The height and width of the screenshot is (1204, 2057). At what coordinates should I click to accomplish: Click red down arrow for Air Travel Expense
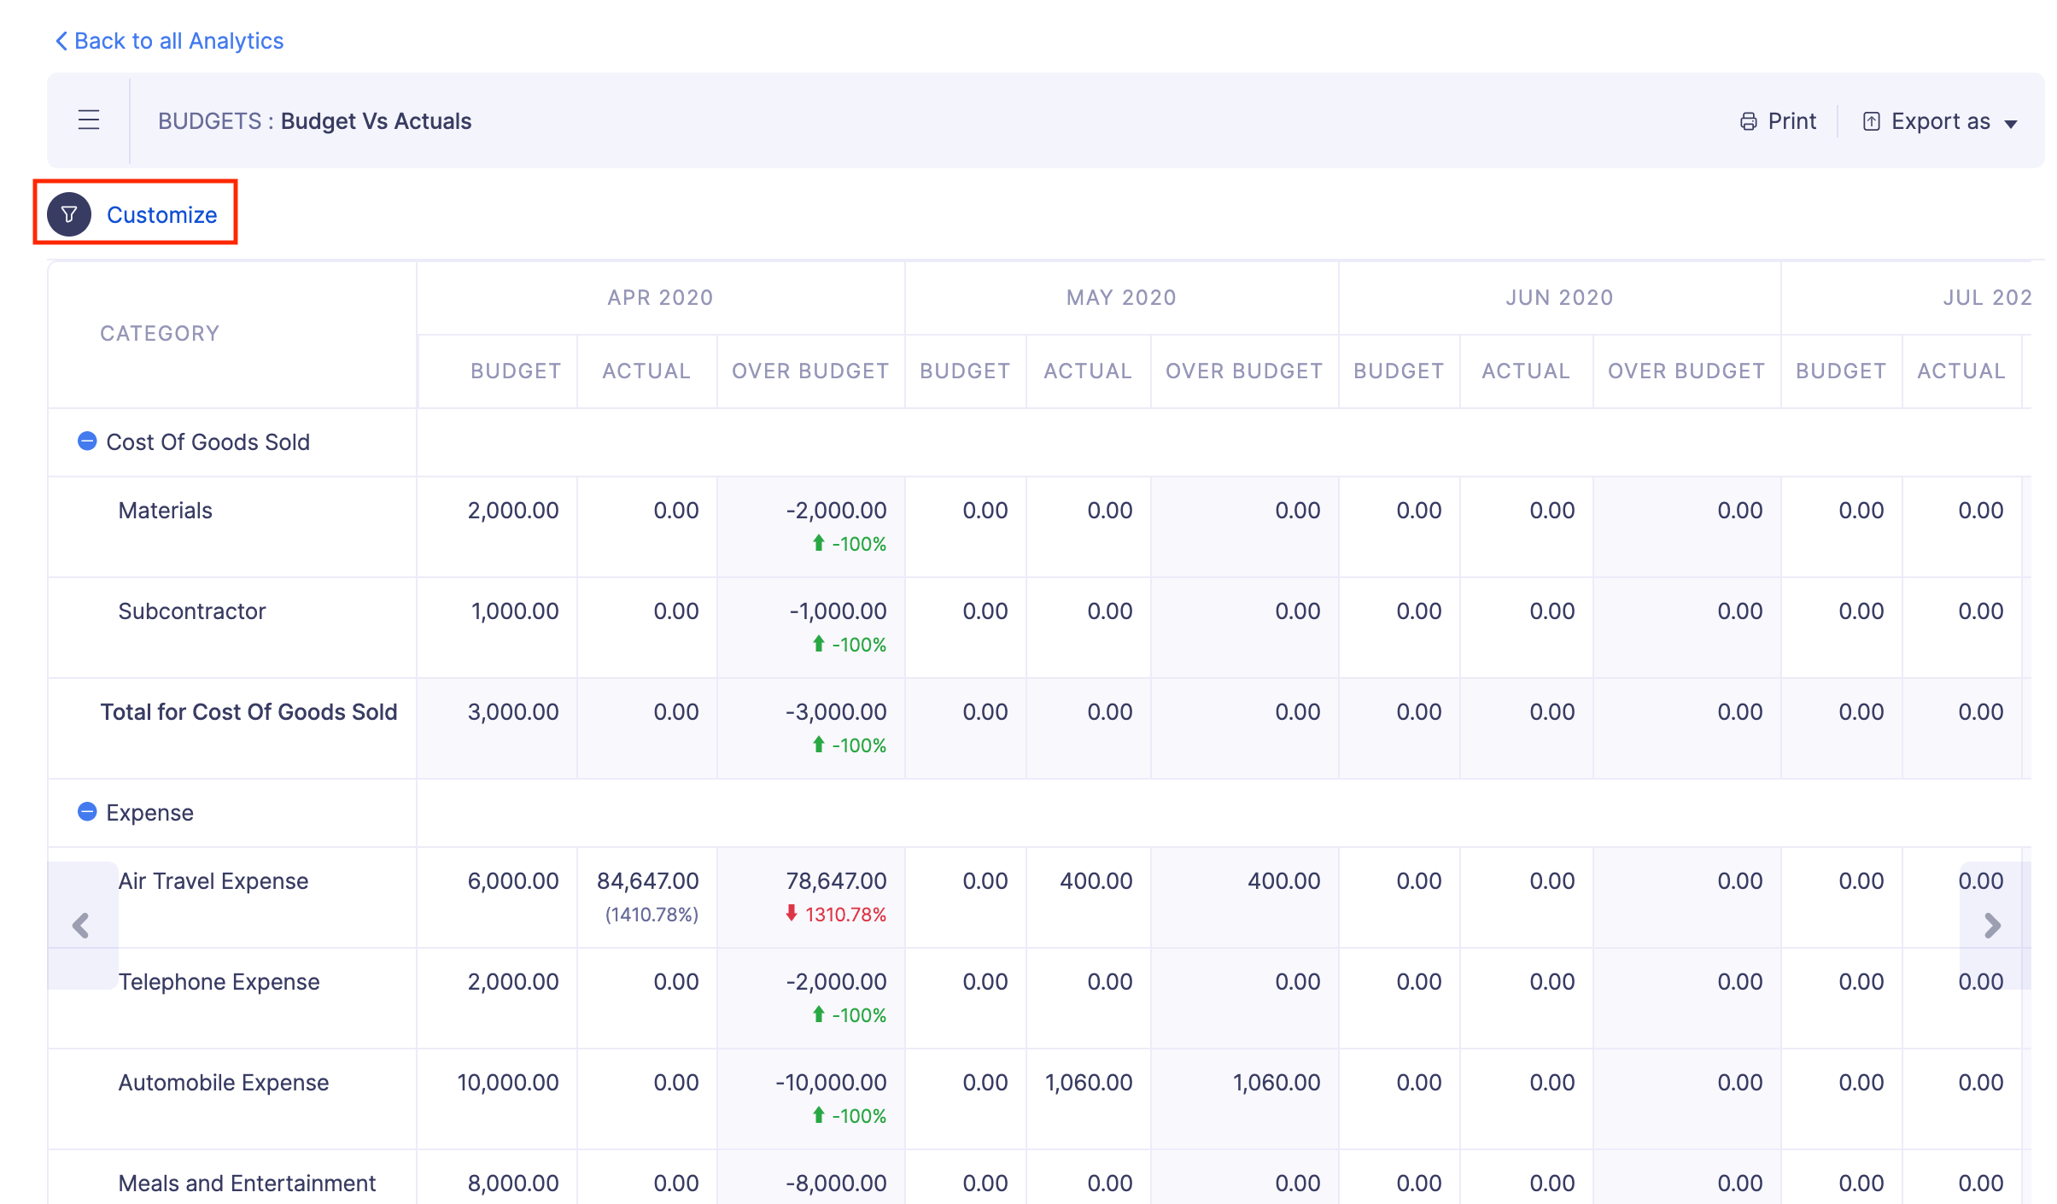click(x=792, y=914)
